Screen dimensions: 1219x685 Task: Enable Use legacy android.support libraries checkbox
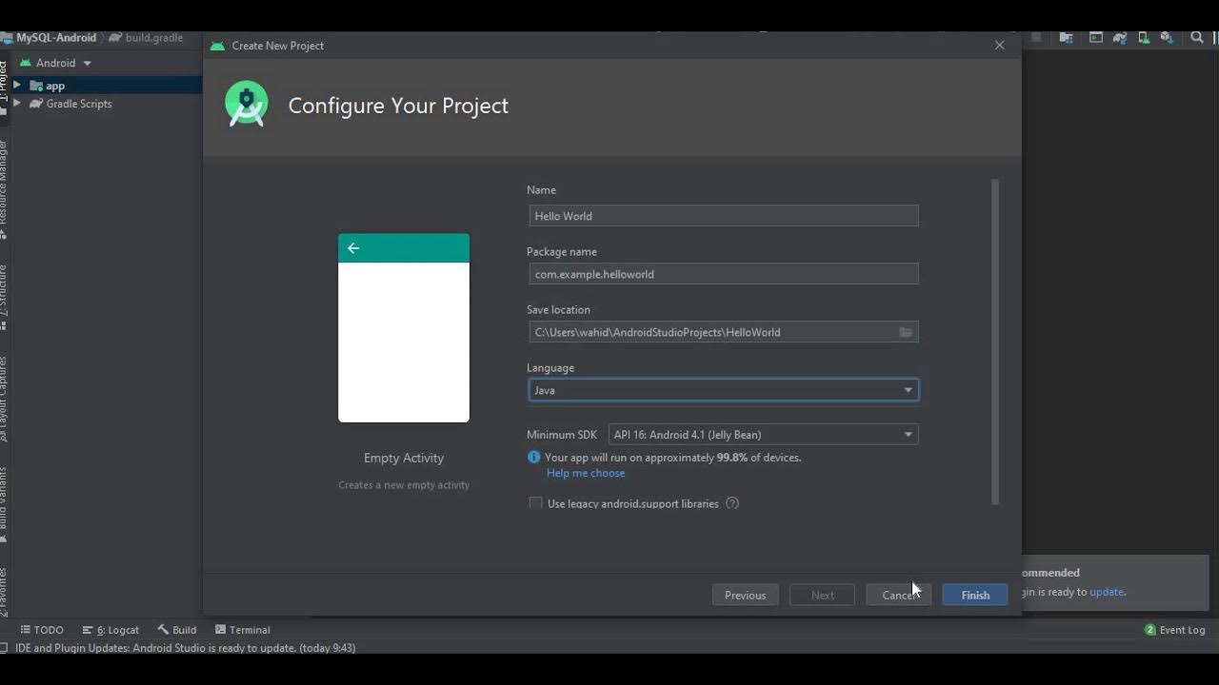click(535, 503)
